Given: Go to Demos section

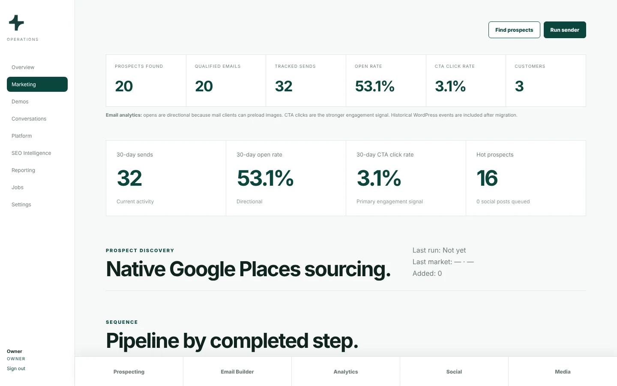Looking at the screenshot, I should pyautogui.click(x=37, y=102).
